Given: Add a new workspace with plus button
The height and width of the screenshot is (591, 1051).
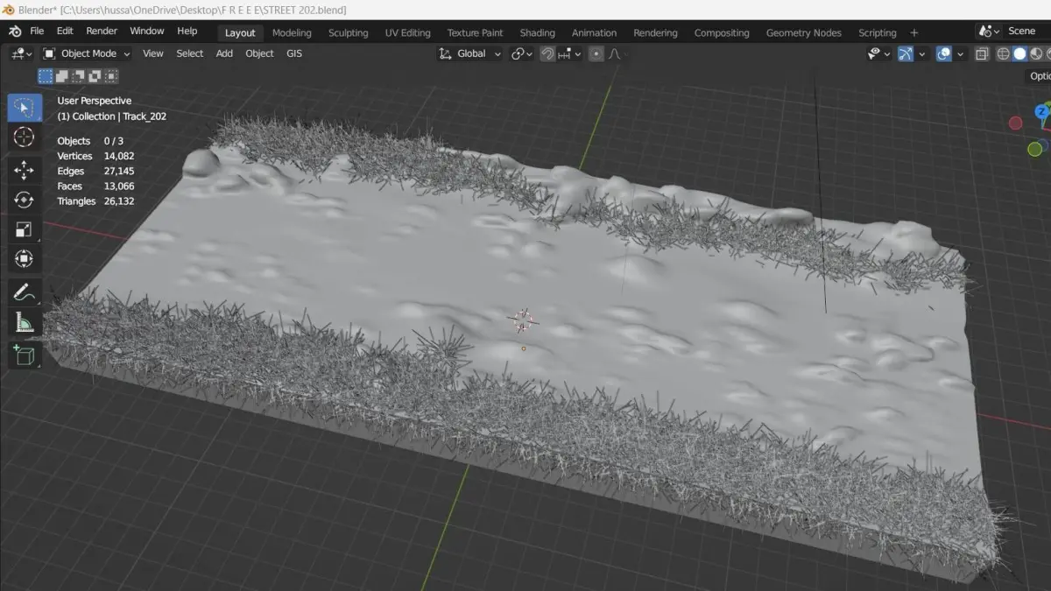Looking at the screenshot, I should click(914, 32).
